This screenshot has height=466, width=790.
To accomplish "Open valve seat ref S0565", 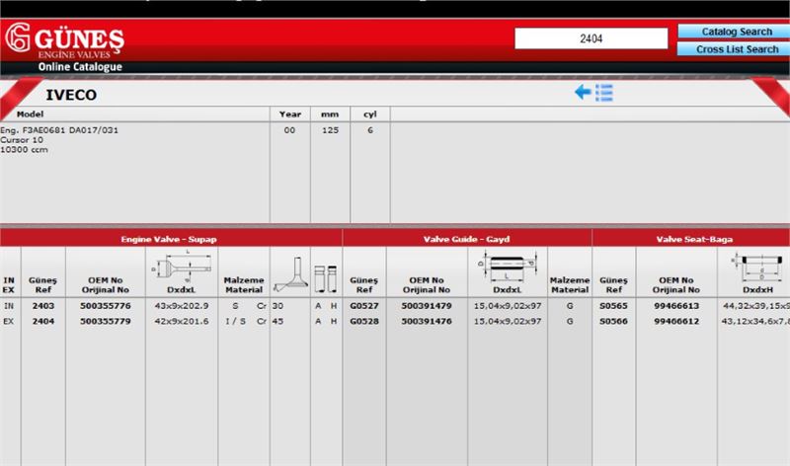I will 613,306.
